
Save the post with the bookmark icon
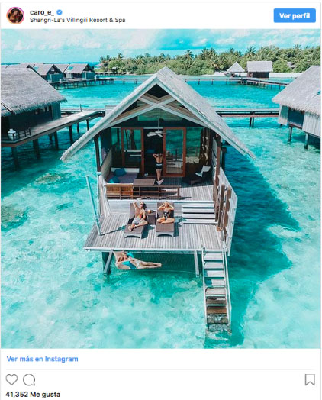click(x=310, y=380)
